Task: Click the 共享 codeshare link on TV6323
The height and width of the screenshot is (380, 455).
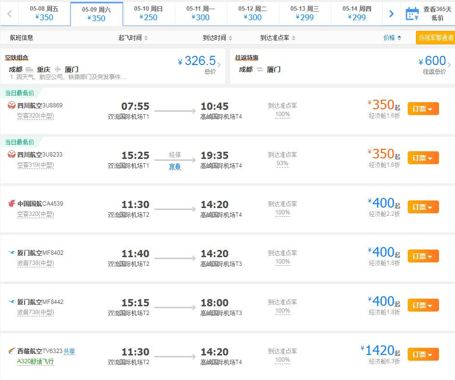Action: point(69,352)
